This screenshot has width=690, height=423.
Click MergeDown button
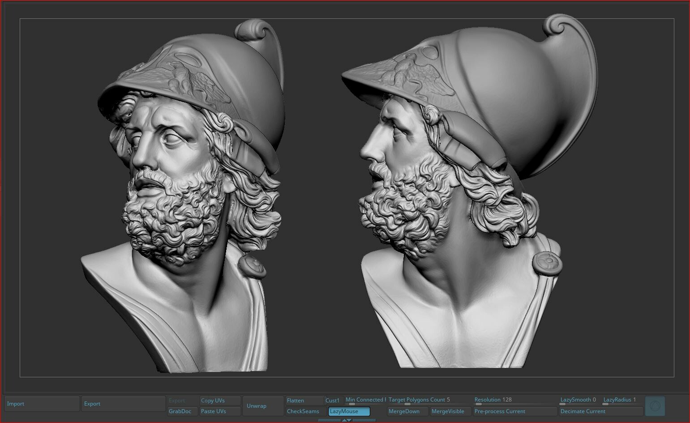407,411
